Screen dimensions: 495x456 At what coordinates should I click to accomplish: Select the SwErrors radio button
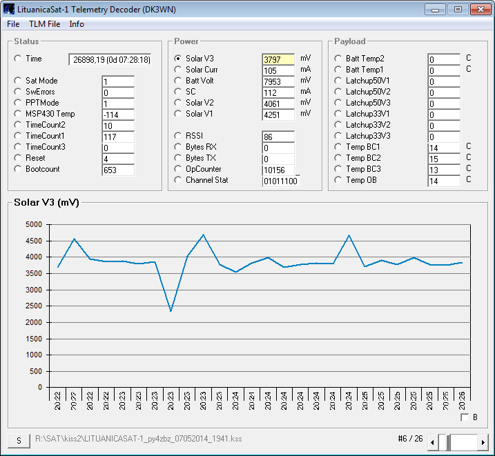pos(18,92)
